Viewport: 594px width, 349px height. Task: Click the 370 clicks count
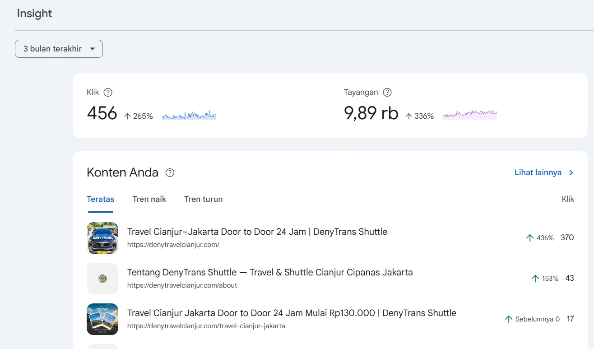[x=567, y=237]
